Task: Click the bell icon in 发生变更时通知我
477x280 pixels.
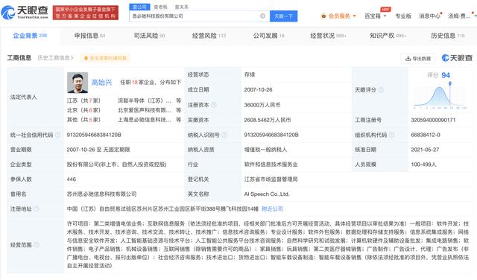Action: [86, 58]
